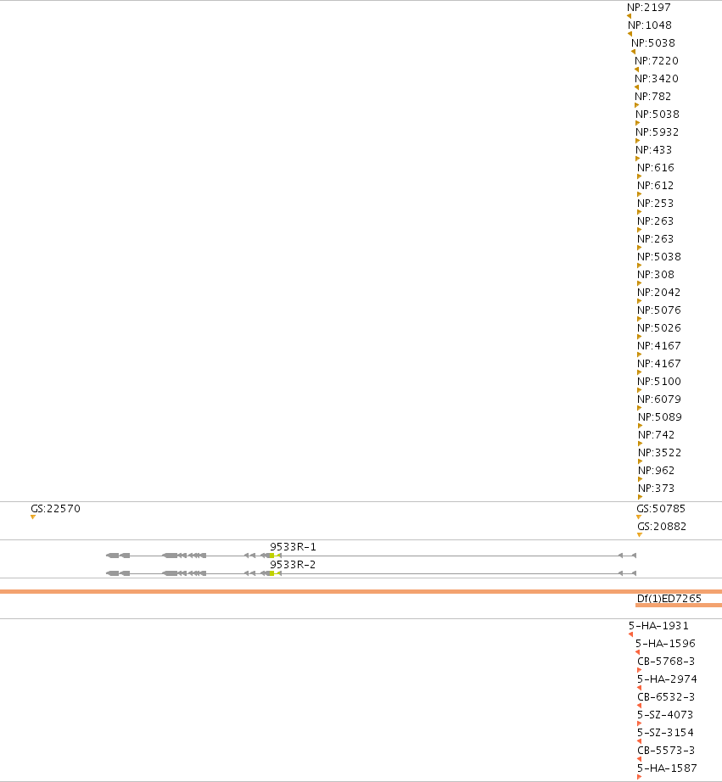This screenshot has width=722, height=782.
Task: Select the NP:2197 insertion label
Action: pos(649,8)
